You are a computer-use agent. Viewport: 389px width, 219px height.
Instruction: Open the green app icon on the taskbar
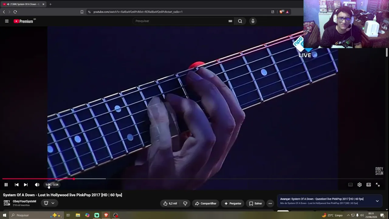click(x=97, y=215)
